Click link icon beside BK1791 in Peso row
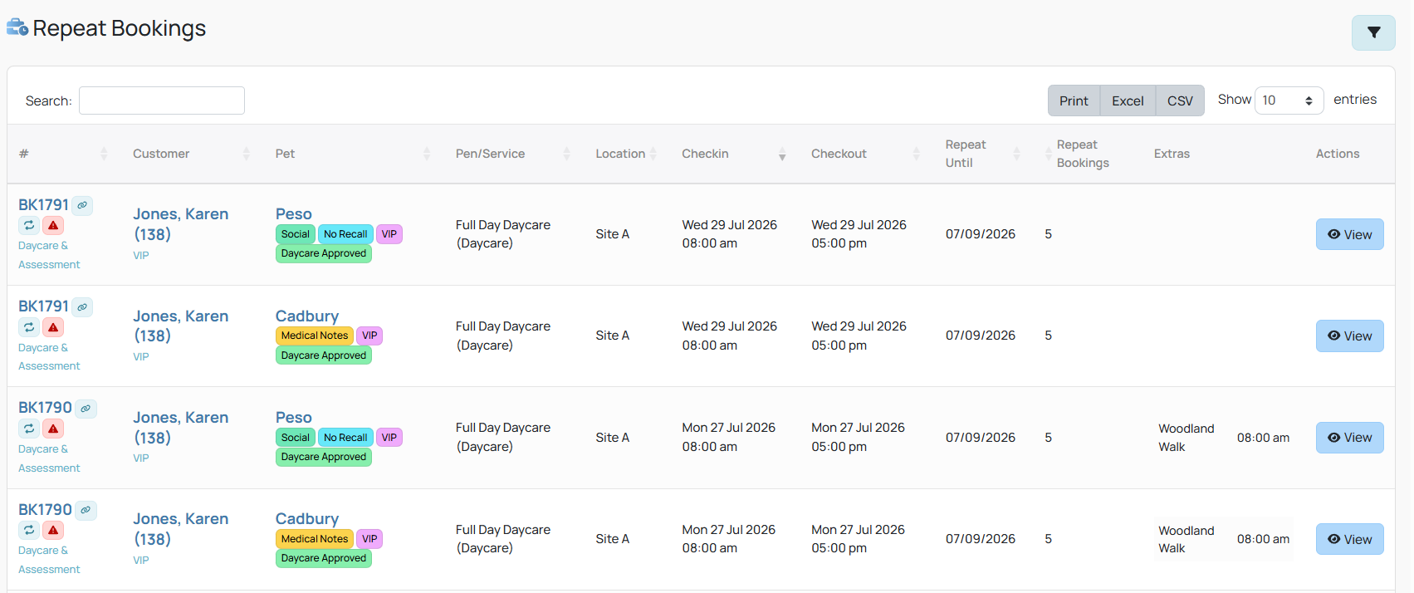This screenshot has height=593, width=1414. click(x=82, y=205)
